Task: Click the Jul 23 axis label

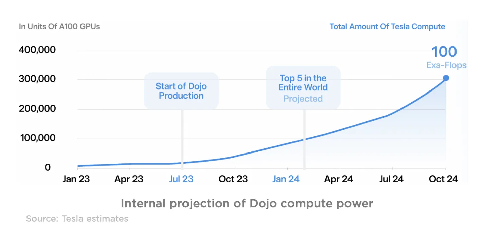Action: [x=181, y=179]
